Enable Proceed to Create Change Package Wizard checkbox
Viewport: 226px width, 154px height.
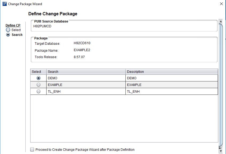[x=32, y=149]
